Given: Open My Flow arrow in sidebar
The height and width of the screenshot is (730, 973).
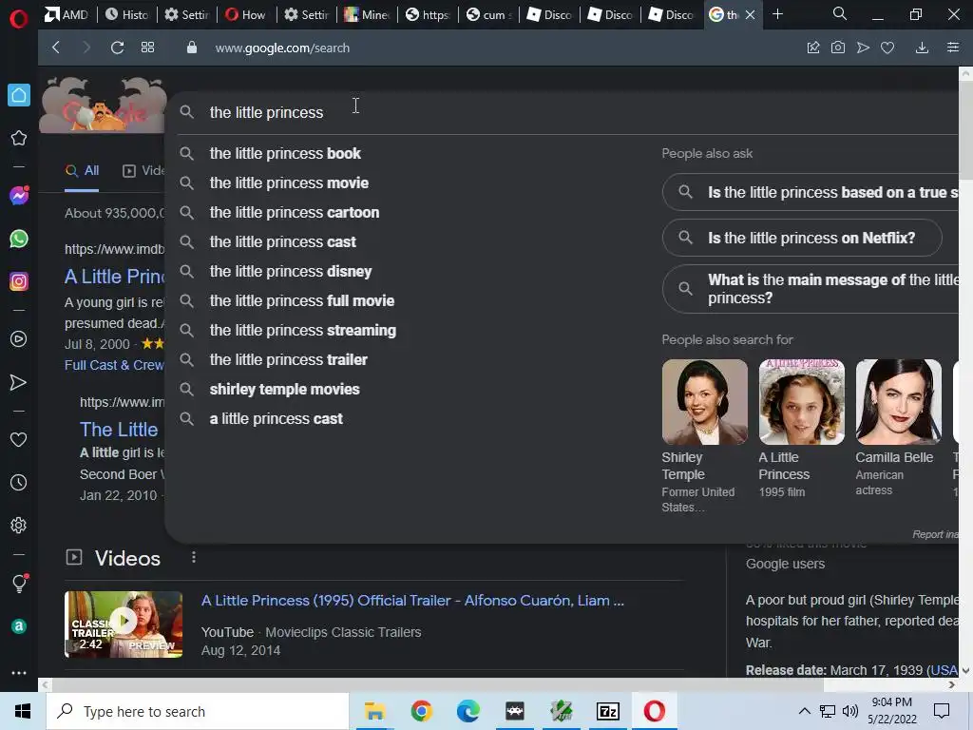Looking at the screenshot, I should coord(19,382).
